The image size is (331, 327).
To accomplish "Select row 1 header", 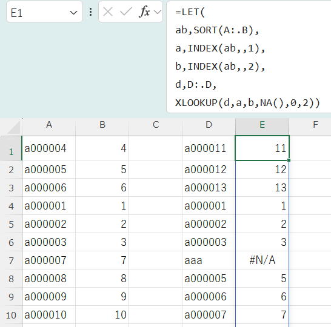I will pyautogui.click(x=11, y=148).
